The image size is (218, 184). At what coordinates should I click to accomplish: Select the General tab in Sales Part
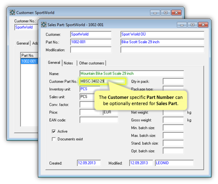coord(54,62)
